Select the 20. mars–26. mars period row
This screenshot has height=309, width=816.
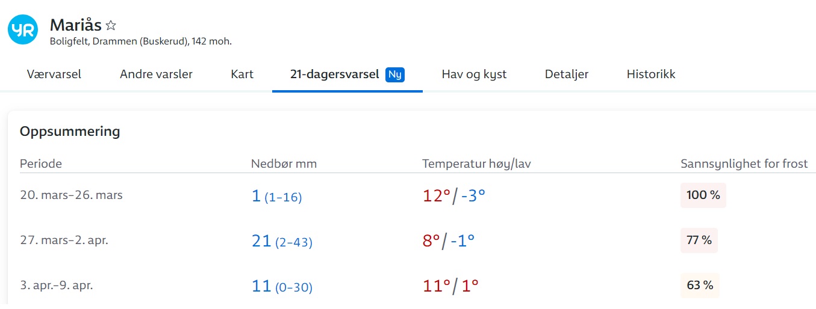coord(412,195)
